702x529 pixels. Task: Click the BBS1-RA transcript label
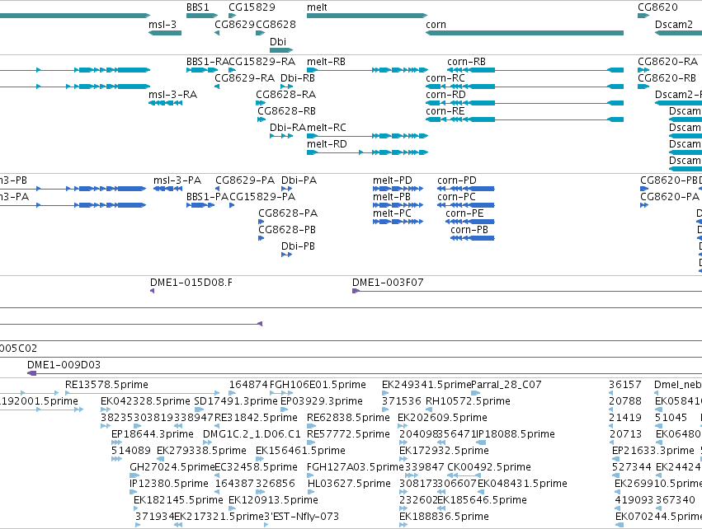207,62
